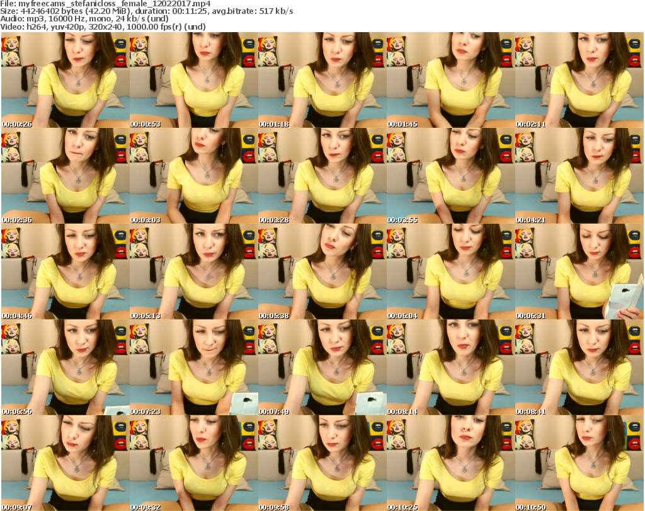Pick the 00:05:38 video frame
This screenshot has width=645, height=511.
(x=322, y=272)
